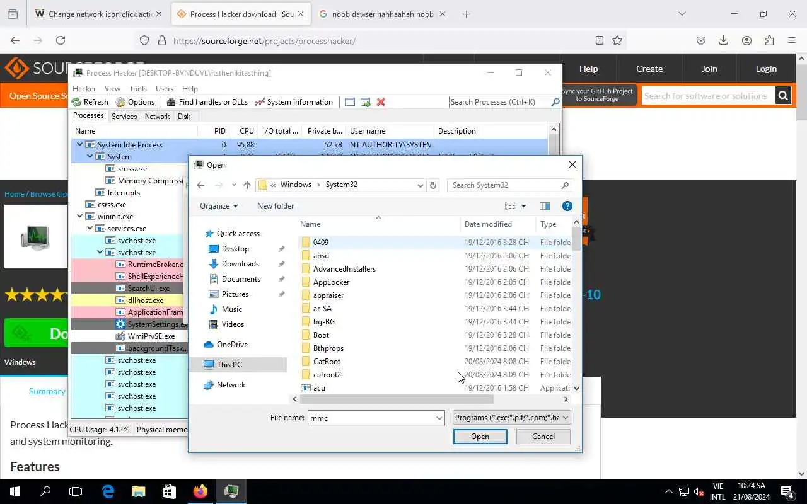Open Firefox account icon
Screen dimensions: 807x504
(746, 40)
